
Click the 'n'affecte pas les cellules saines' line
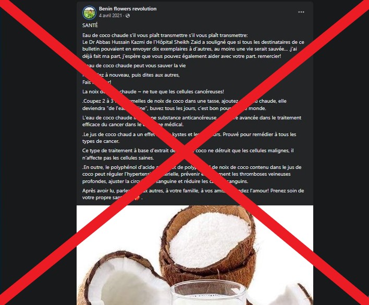[x=118, y=158]
